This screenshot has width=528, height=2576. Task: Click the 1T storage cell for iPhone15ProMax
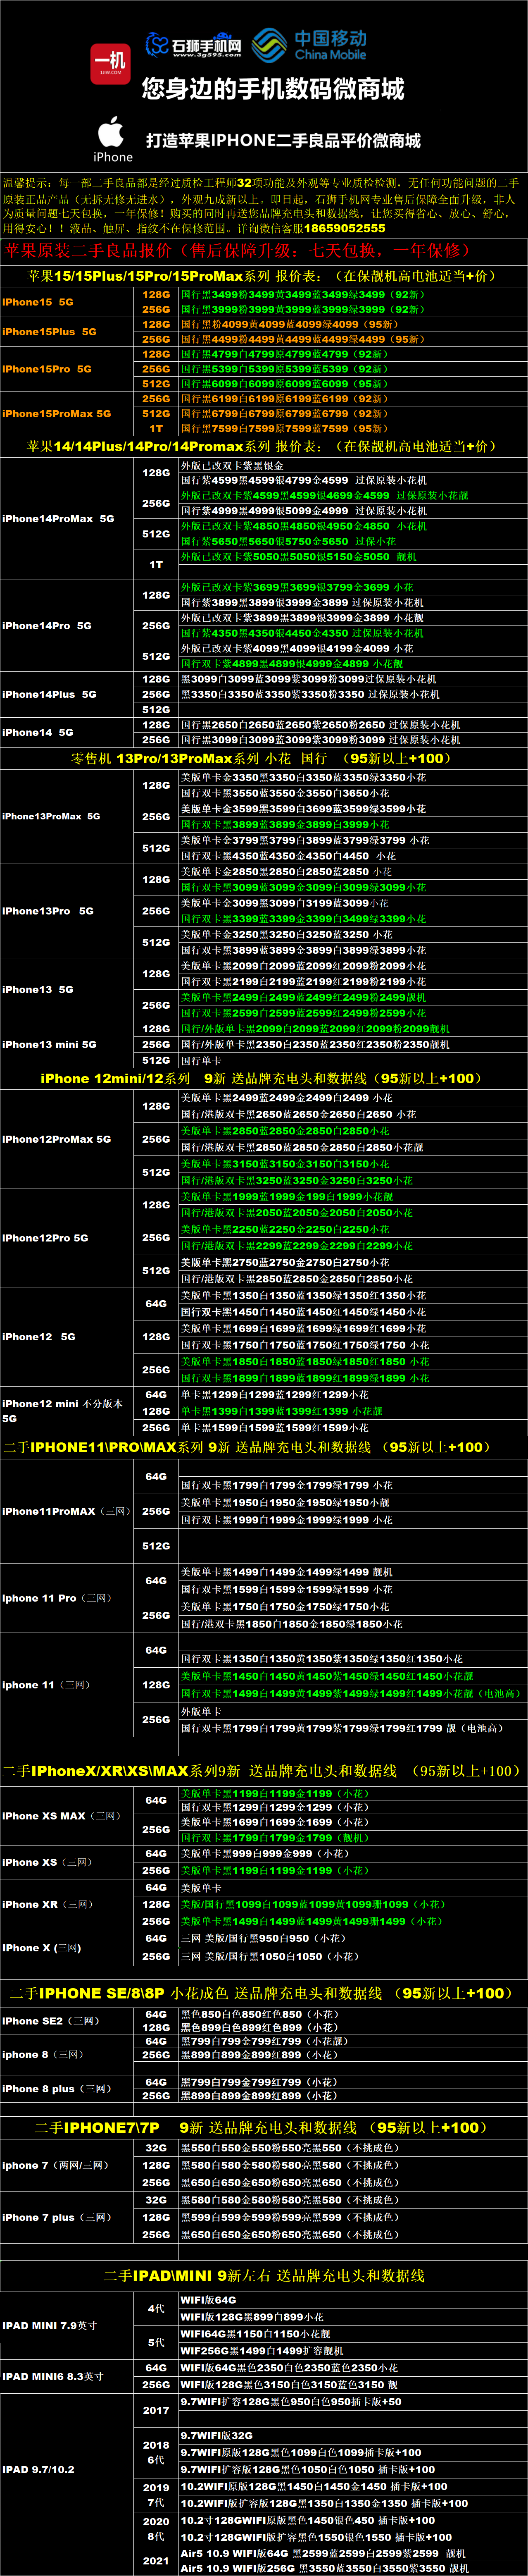(156, 428)
